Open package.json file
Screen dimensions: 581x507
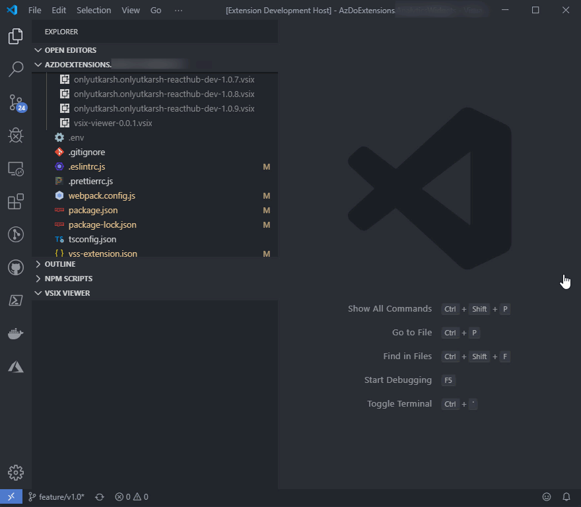[155, 210]
